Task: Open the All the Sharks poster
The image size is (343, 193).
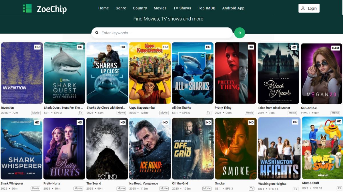Action: tap(193, 73)
